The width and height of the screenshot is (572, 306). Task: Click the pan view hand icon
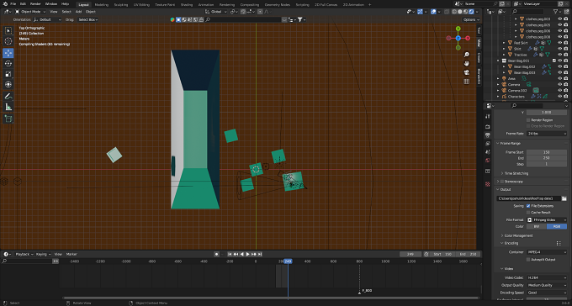click(466, 63)
